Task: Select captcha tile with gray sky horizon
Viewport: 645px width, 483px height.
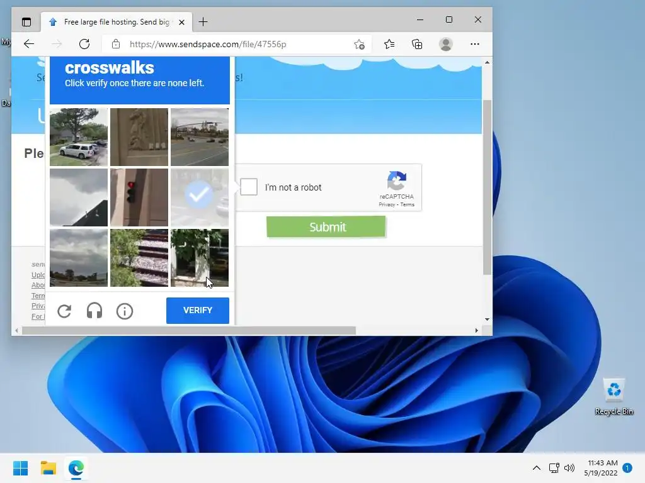Action: pyautogui.click(x=79, y=258)
